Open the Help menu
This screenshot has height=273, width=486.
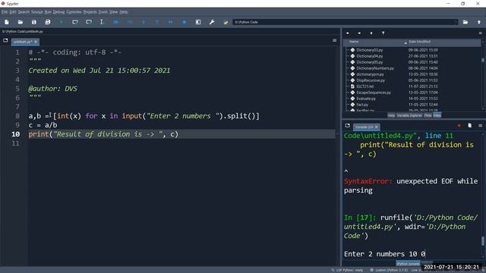click(124, 12)
